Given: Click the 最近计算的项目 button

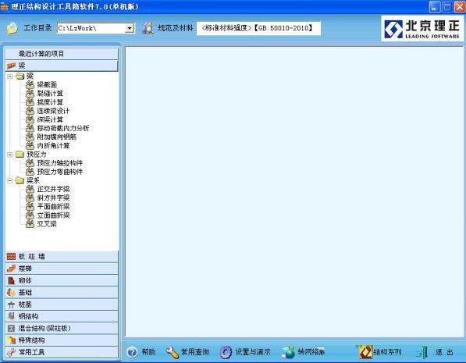Looking at the screenshot, I should pyautogui.click(x=62, y=54).
